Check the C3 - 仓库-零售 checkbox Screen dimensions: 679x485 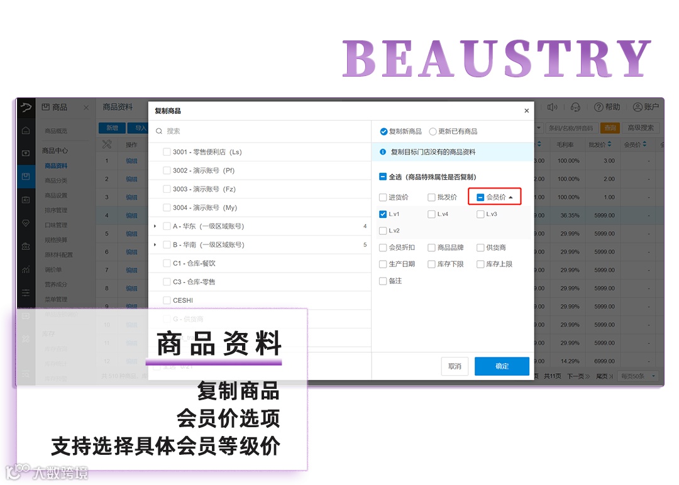pos(167,281)
